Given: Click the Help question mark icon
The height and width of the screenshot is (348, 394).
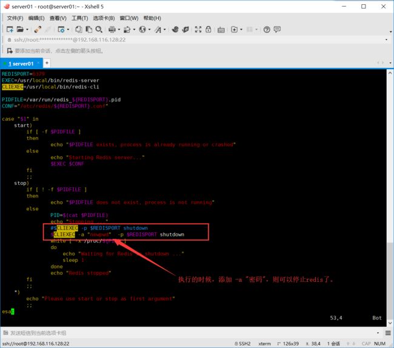Looking at the screenshot, I should [267, 30].
